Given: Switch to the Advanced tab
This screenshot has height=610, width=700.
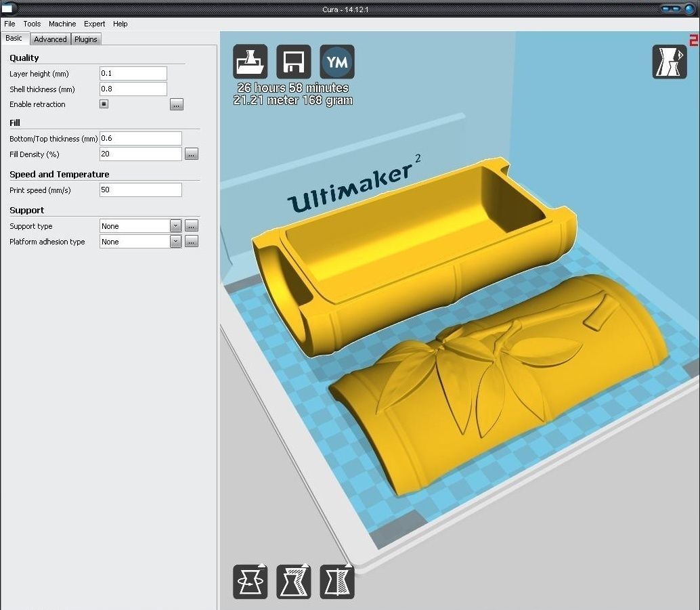Looking at the screenshot, I should [x=51, y=39].
